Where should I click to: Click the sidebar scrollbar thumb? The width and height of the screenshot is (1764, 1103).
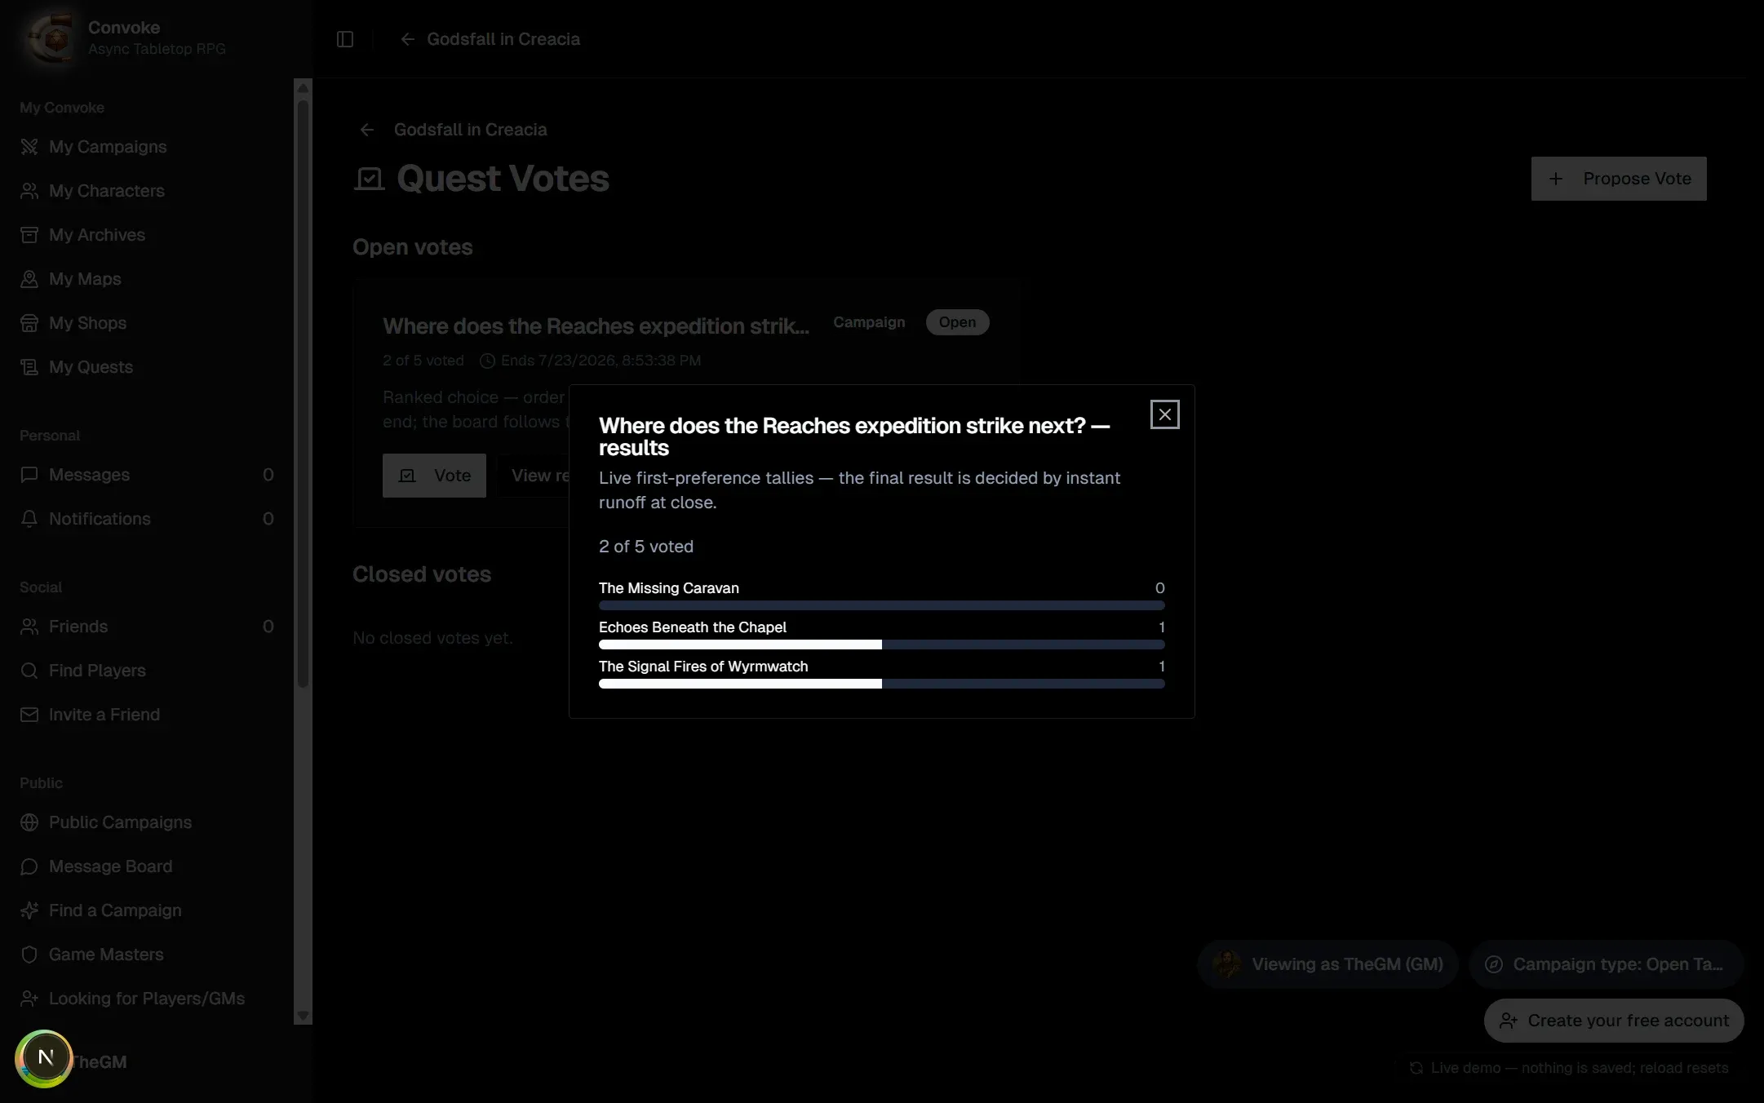(x=303, y=393)
